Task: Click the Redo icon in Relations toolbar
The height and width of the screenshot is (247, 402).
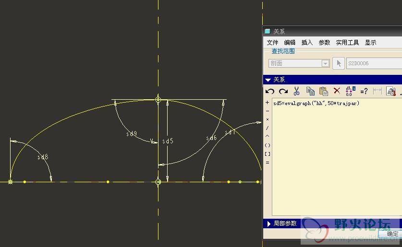Action: pyautogui.click(x=283, y=91)
